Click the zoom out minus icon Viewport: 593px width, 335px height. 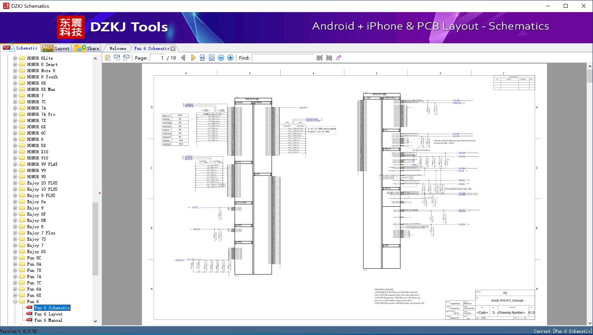221,58
